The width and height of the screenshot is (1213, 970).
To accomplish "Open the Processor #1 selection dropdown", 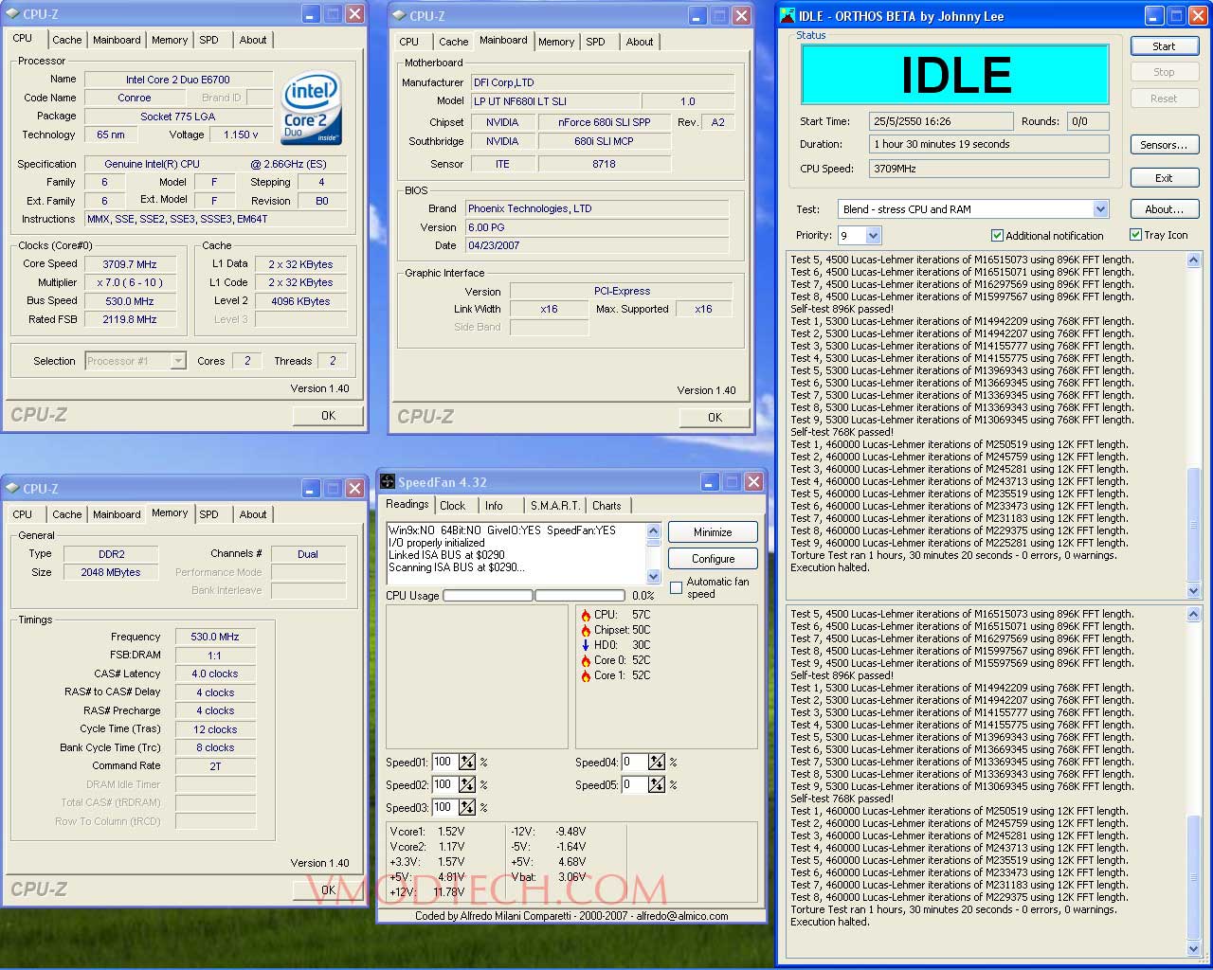I will [178, 361].
